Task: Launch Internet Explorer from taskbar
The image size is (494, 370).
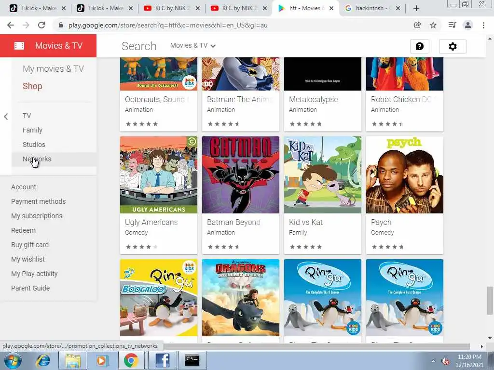Action: [43, 360]
